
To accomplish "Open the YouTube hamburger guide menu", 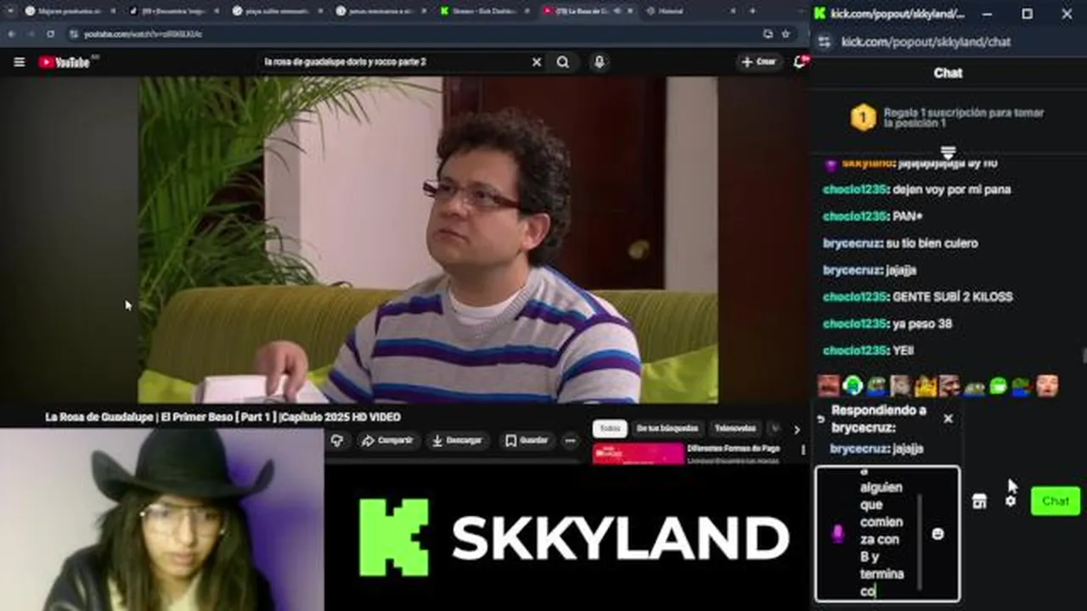I will [x=19, y=62].
